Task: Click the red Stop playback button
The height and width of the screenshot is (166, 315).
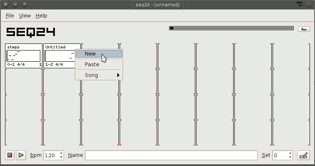Action: [x=10, y=155]
